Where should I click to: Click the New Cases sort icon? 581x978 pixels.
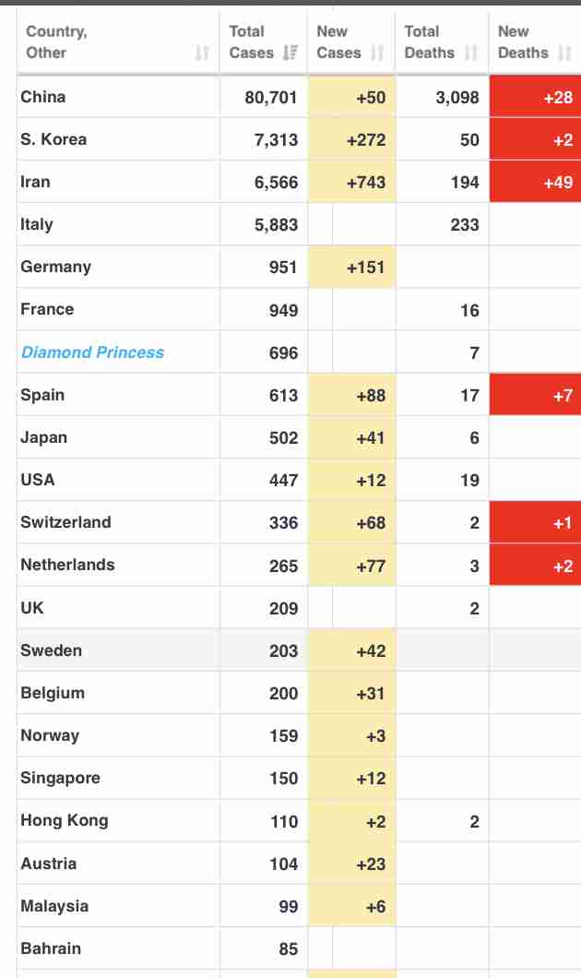pos(377,54)
